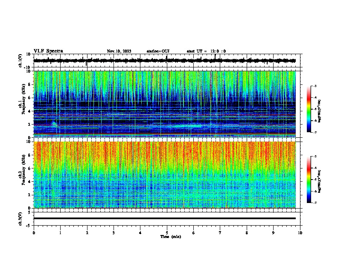Click tick label "1" on time axis
Viewport: 338px width, 261px height.
coord(60,233)
